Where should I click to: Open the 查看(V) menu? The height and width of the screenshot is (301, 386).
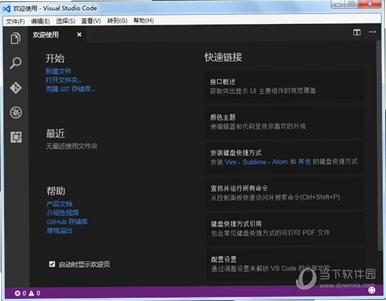pos(91,21)
